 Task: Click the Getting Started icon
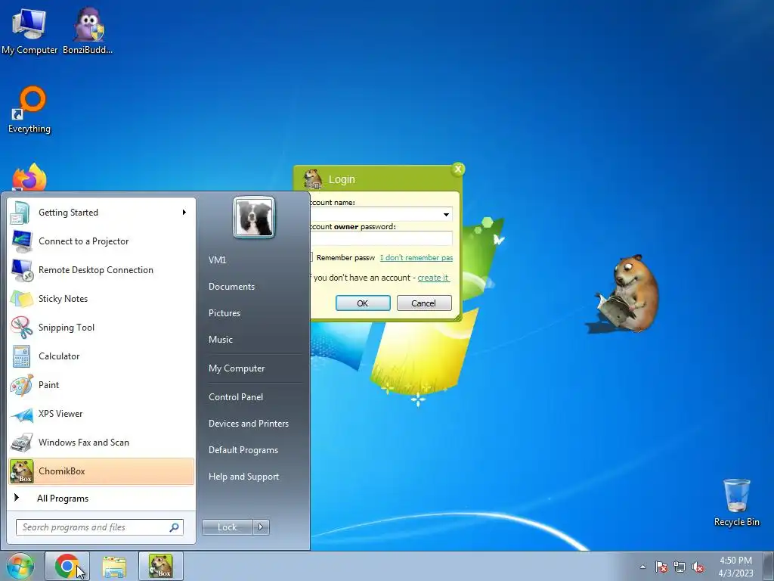click(x=21, y=213)
